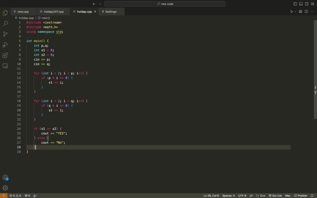Click on 'cin >> q;' line
317x198 pixels.
(42, 64)
